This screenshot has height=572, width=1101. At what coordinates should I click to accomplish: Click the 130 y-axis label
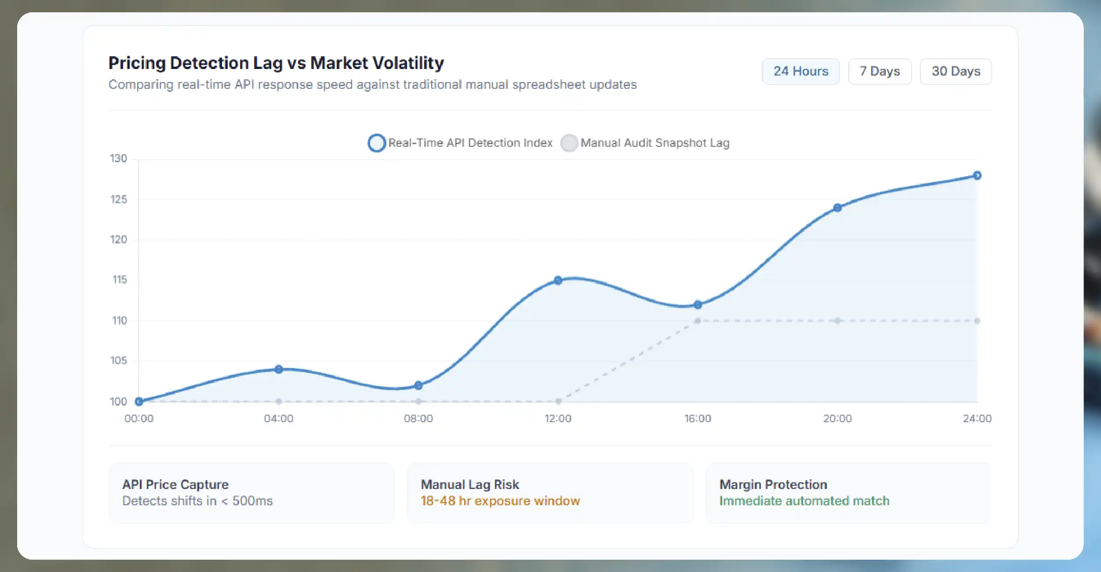(x=118, y=158)
